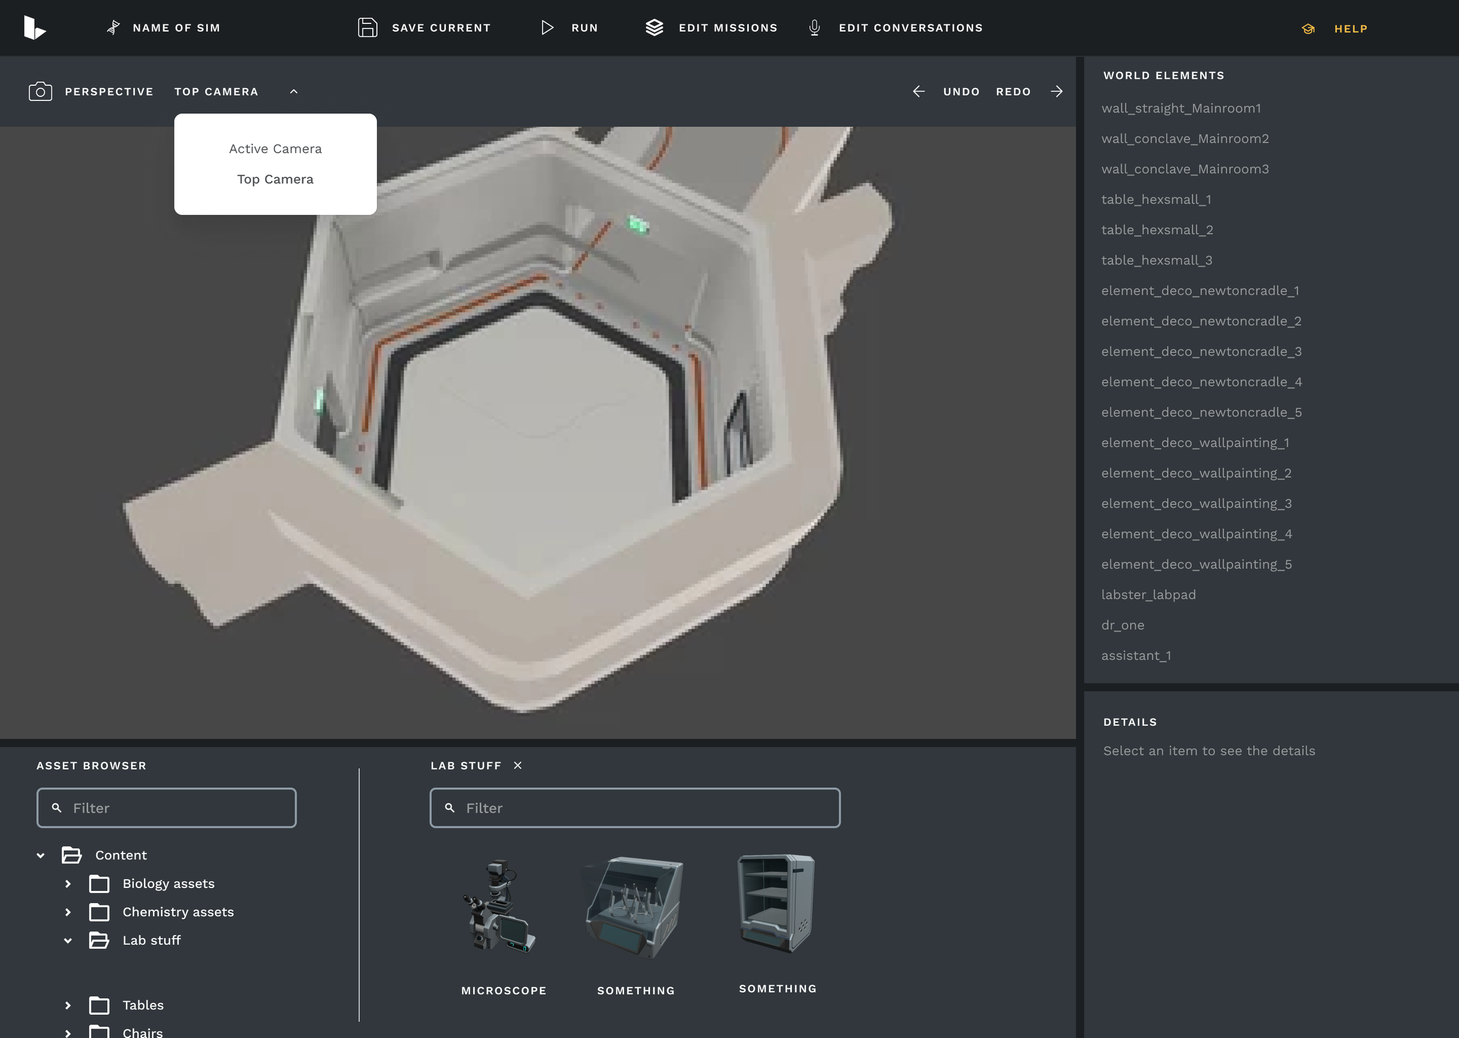Open the Help link

click(1350, 29)
